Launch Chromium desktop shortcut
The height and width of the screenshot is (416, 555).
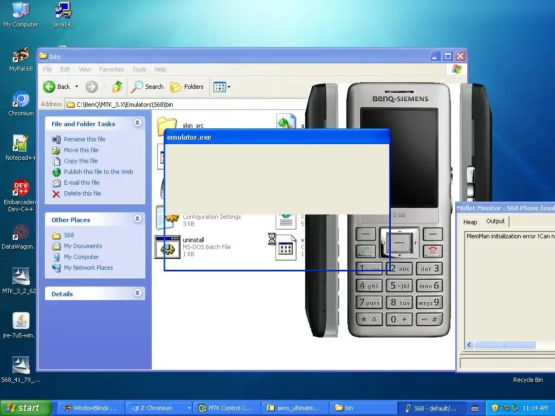(x=21, y=103)
